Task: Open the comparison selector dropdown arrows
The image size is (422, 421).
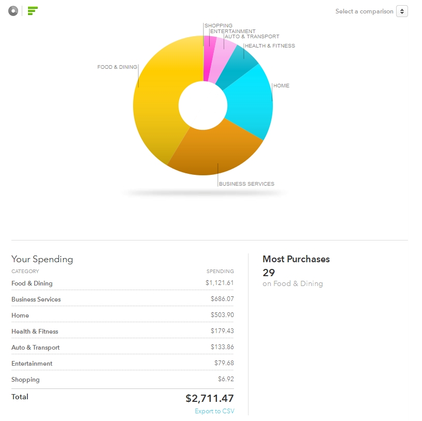Action: tap(402, 11)
